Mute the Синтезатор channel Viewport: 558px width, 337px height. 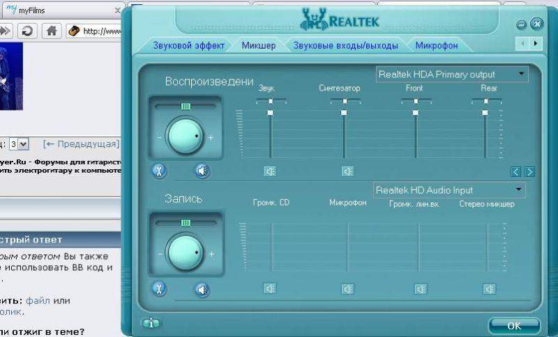point(347,171)
